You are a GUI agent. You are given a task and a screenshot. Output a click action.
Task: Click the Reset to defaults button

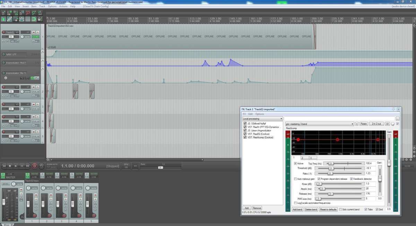pos(328,210)
